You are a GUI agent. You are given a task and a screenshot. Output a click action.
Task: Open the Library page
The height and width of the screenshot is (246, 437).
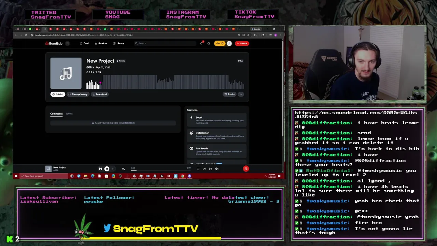(118, 43)
